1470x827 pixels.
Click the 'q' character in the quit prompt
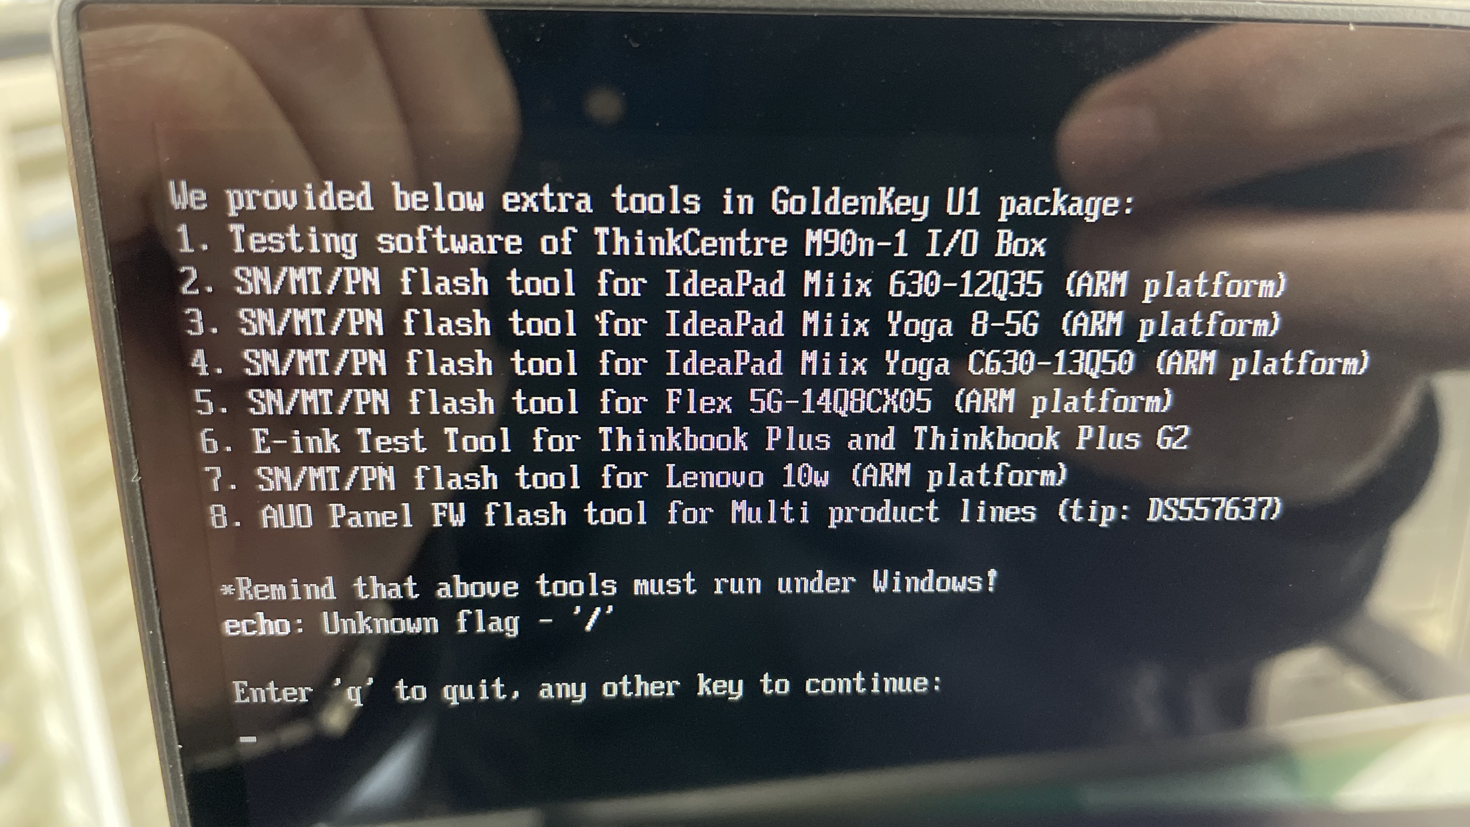[x=355, y=694]
